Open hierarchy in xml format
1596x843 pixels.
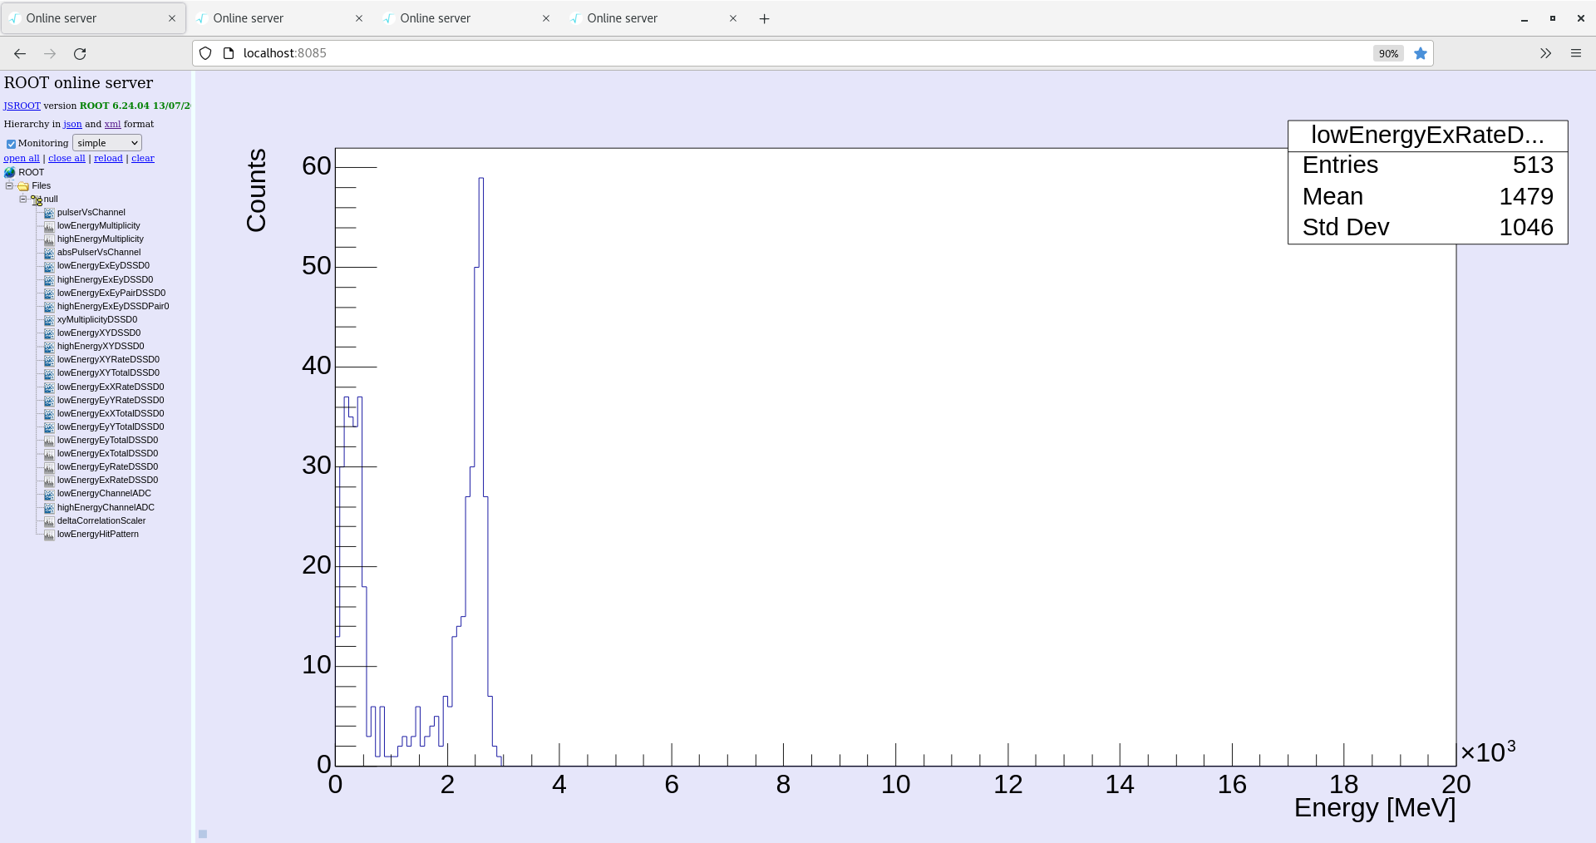(112, 124)
